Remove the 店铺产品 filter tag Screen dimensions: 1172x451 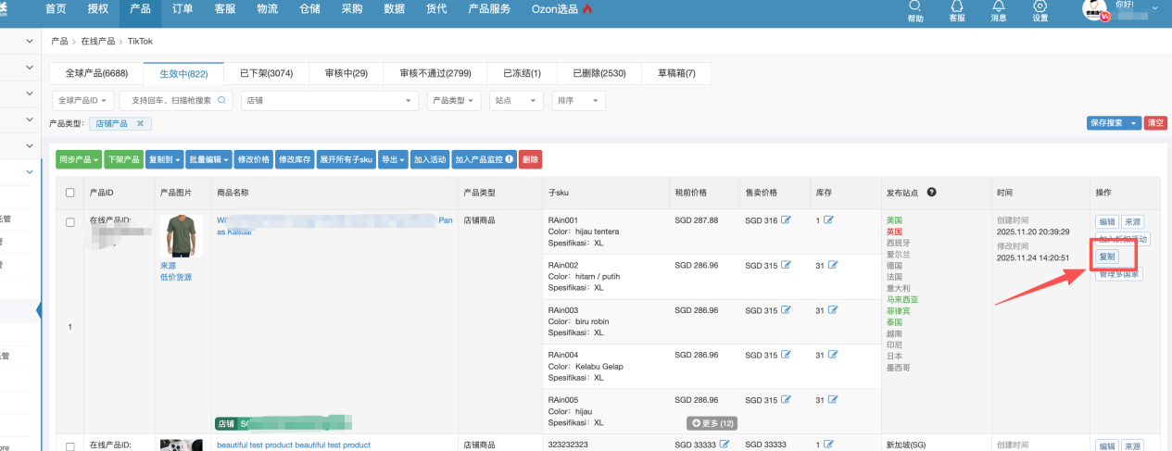click(x=140, y=123)
